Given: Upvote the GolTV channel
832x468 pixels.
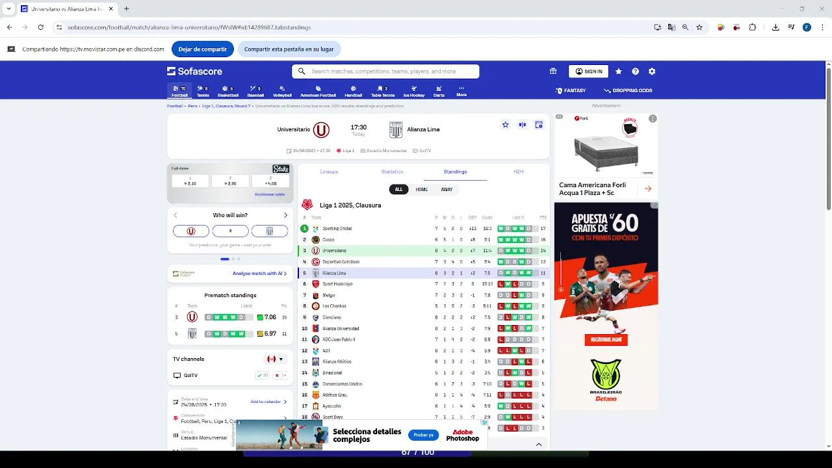Looking at the screenshot, I should (x=262, y=376).
